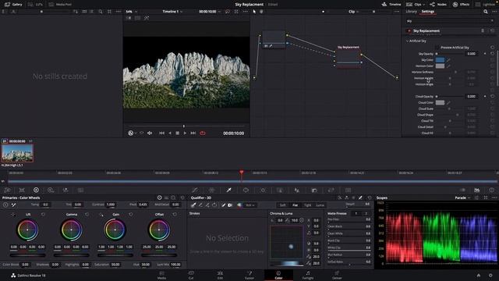The image size is (499, 281).
Task: Reset the Offset color wheel
Action: pyautogui.click(x=175, y=215)
